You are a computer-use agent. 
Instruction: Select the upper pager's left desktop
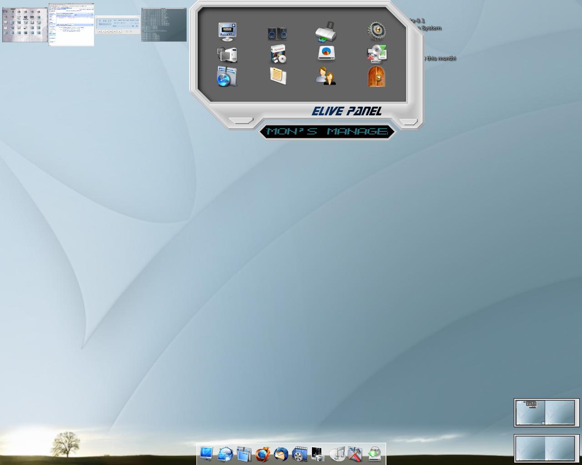point(530,412)
